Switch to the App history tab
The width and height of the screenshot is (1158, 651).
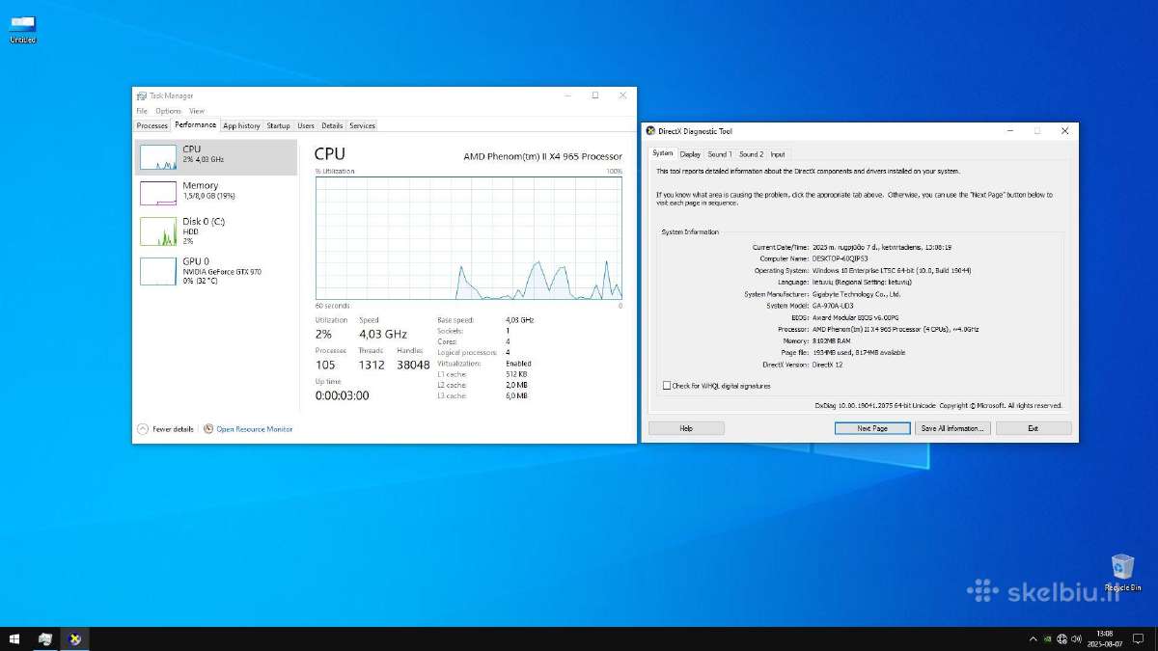(241, 125)
